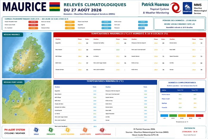Screen dimensions: 208x139
Task: Click Le Morne in the Tmin table
Action: coord(57,114)
